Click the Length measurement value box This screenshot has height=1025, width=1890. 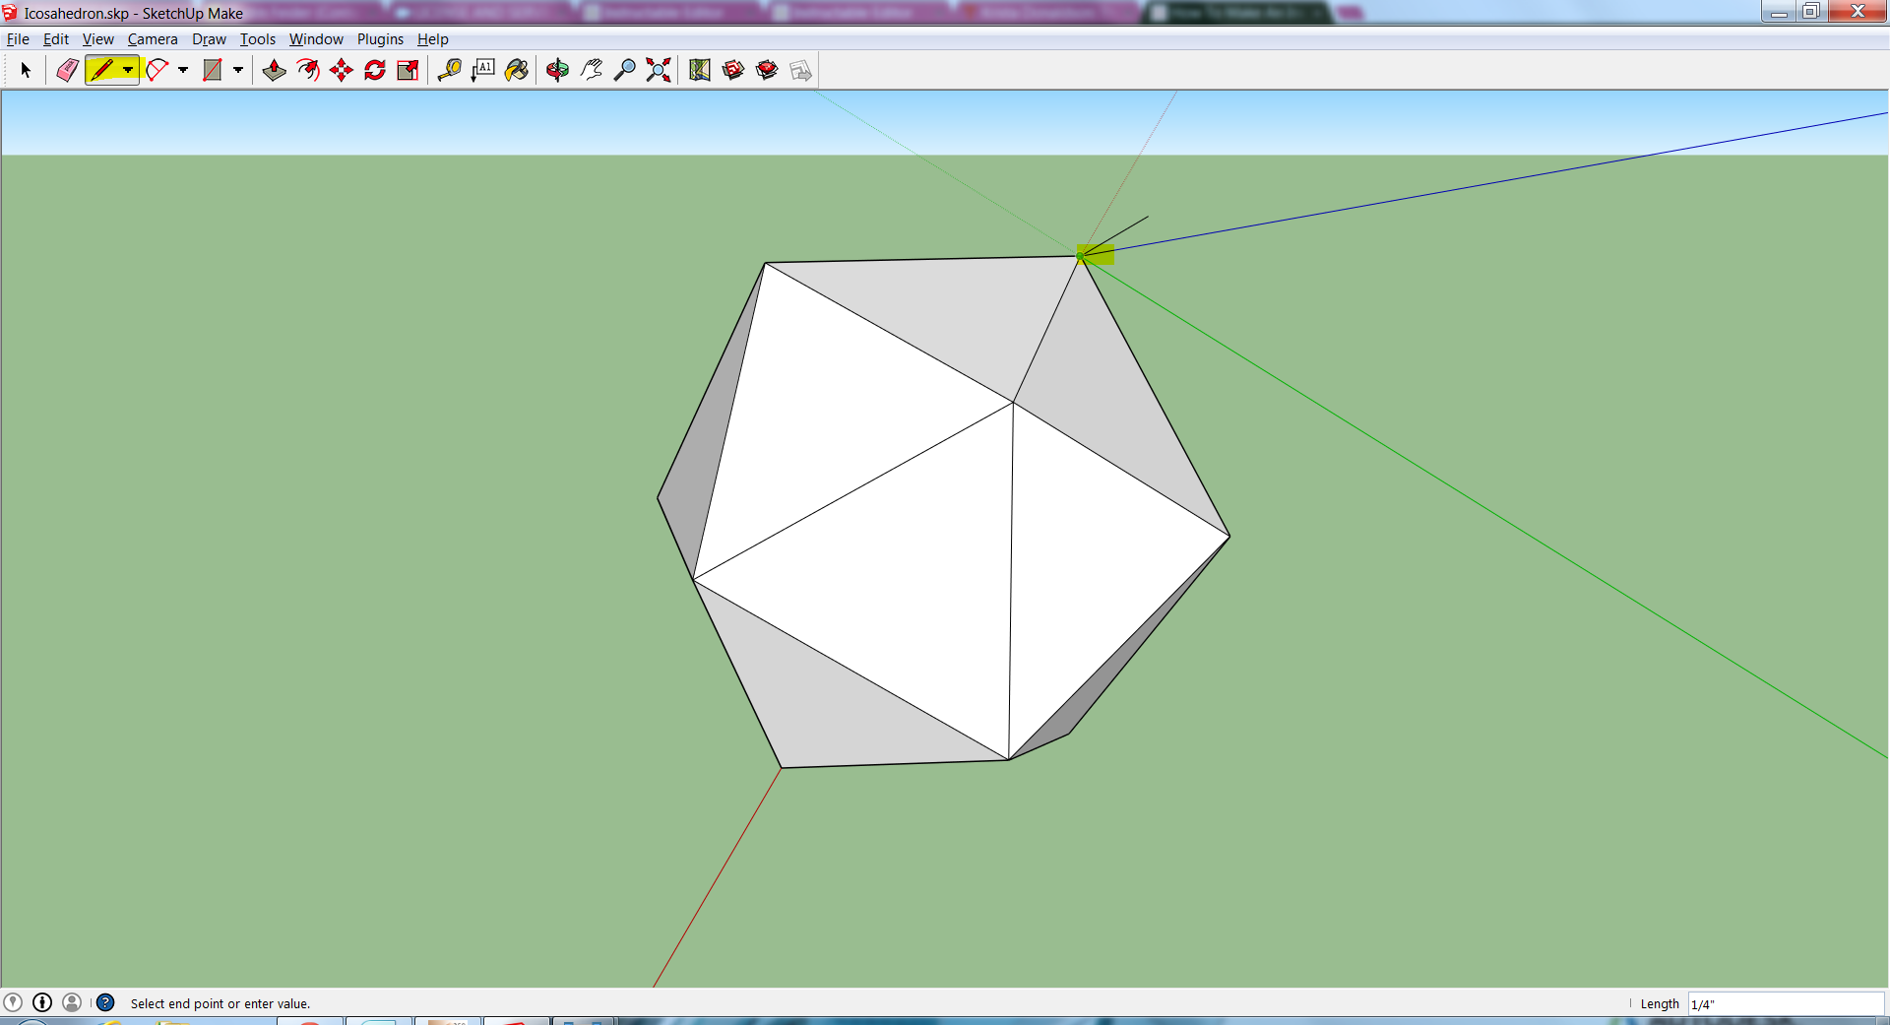point(1786,1003)
